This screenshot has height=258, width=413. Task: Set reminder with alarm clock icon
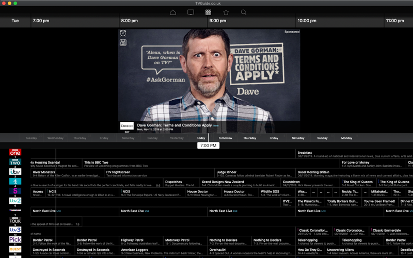(x=123, y=33)
